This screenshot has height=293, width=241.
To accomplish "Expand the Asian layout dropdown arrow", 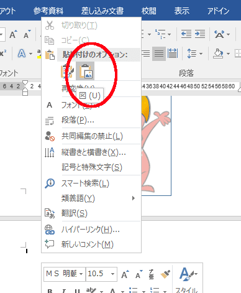I will click(x=228, y=34).
